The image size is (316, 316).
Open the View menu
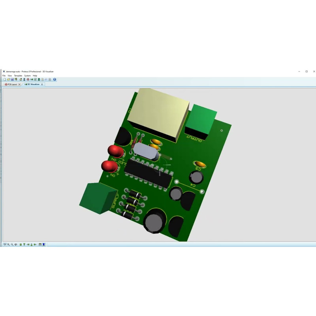click(10, 75)
